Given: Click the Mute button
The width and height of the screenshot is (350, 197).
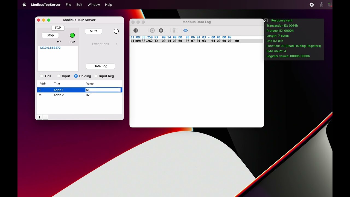Looking at the screenshot, I should tap(94, 31).
